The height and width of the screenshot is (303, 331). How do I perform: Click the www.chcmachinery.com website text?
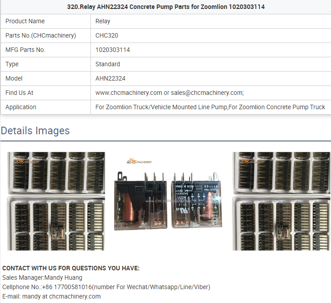tap(129, 93)
